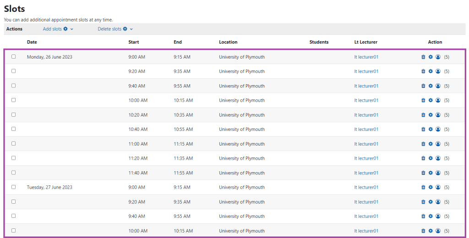The height and width of the screenshot is (238, 469).
Task: Click the gear icon beside Delete slots
Action: coord(125,29)
